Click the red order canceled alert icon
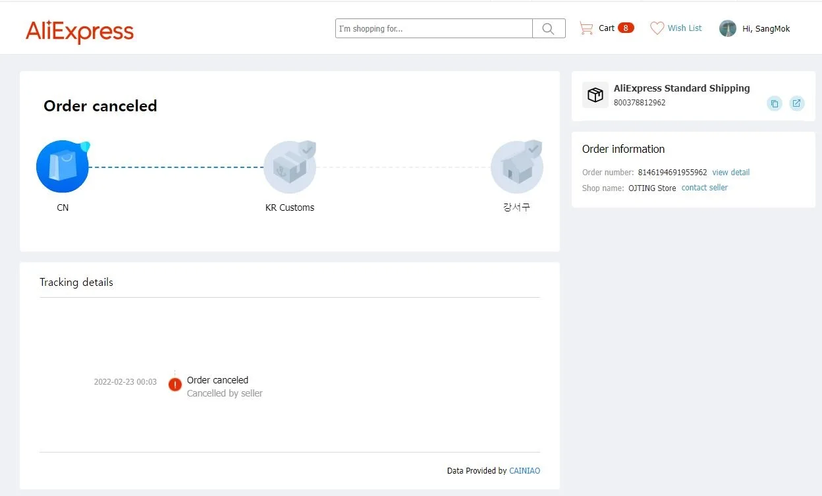 (x=175, y=385)
